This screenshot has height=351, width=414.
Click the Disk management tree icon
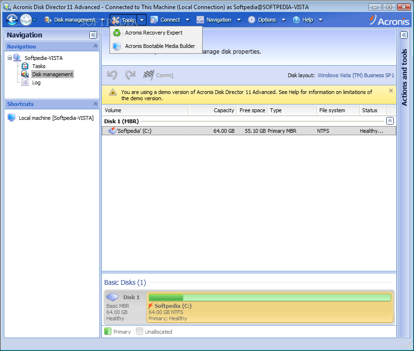pos(25,74)
